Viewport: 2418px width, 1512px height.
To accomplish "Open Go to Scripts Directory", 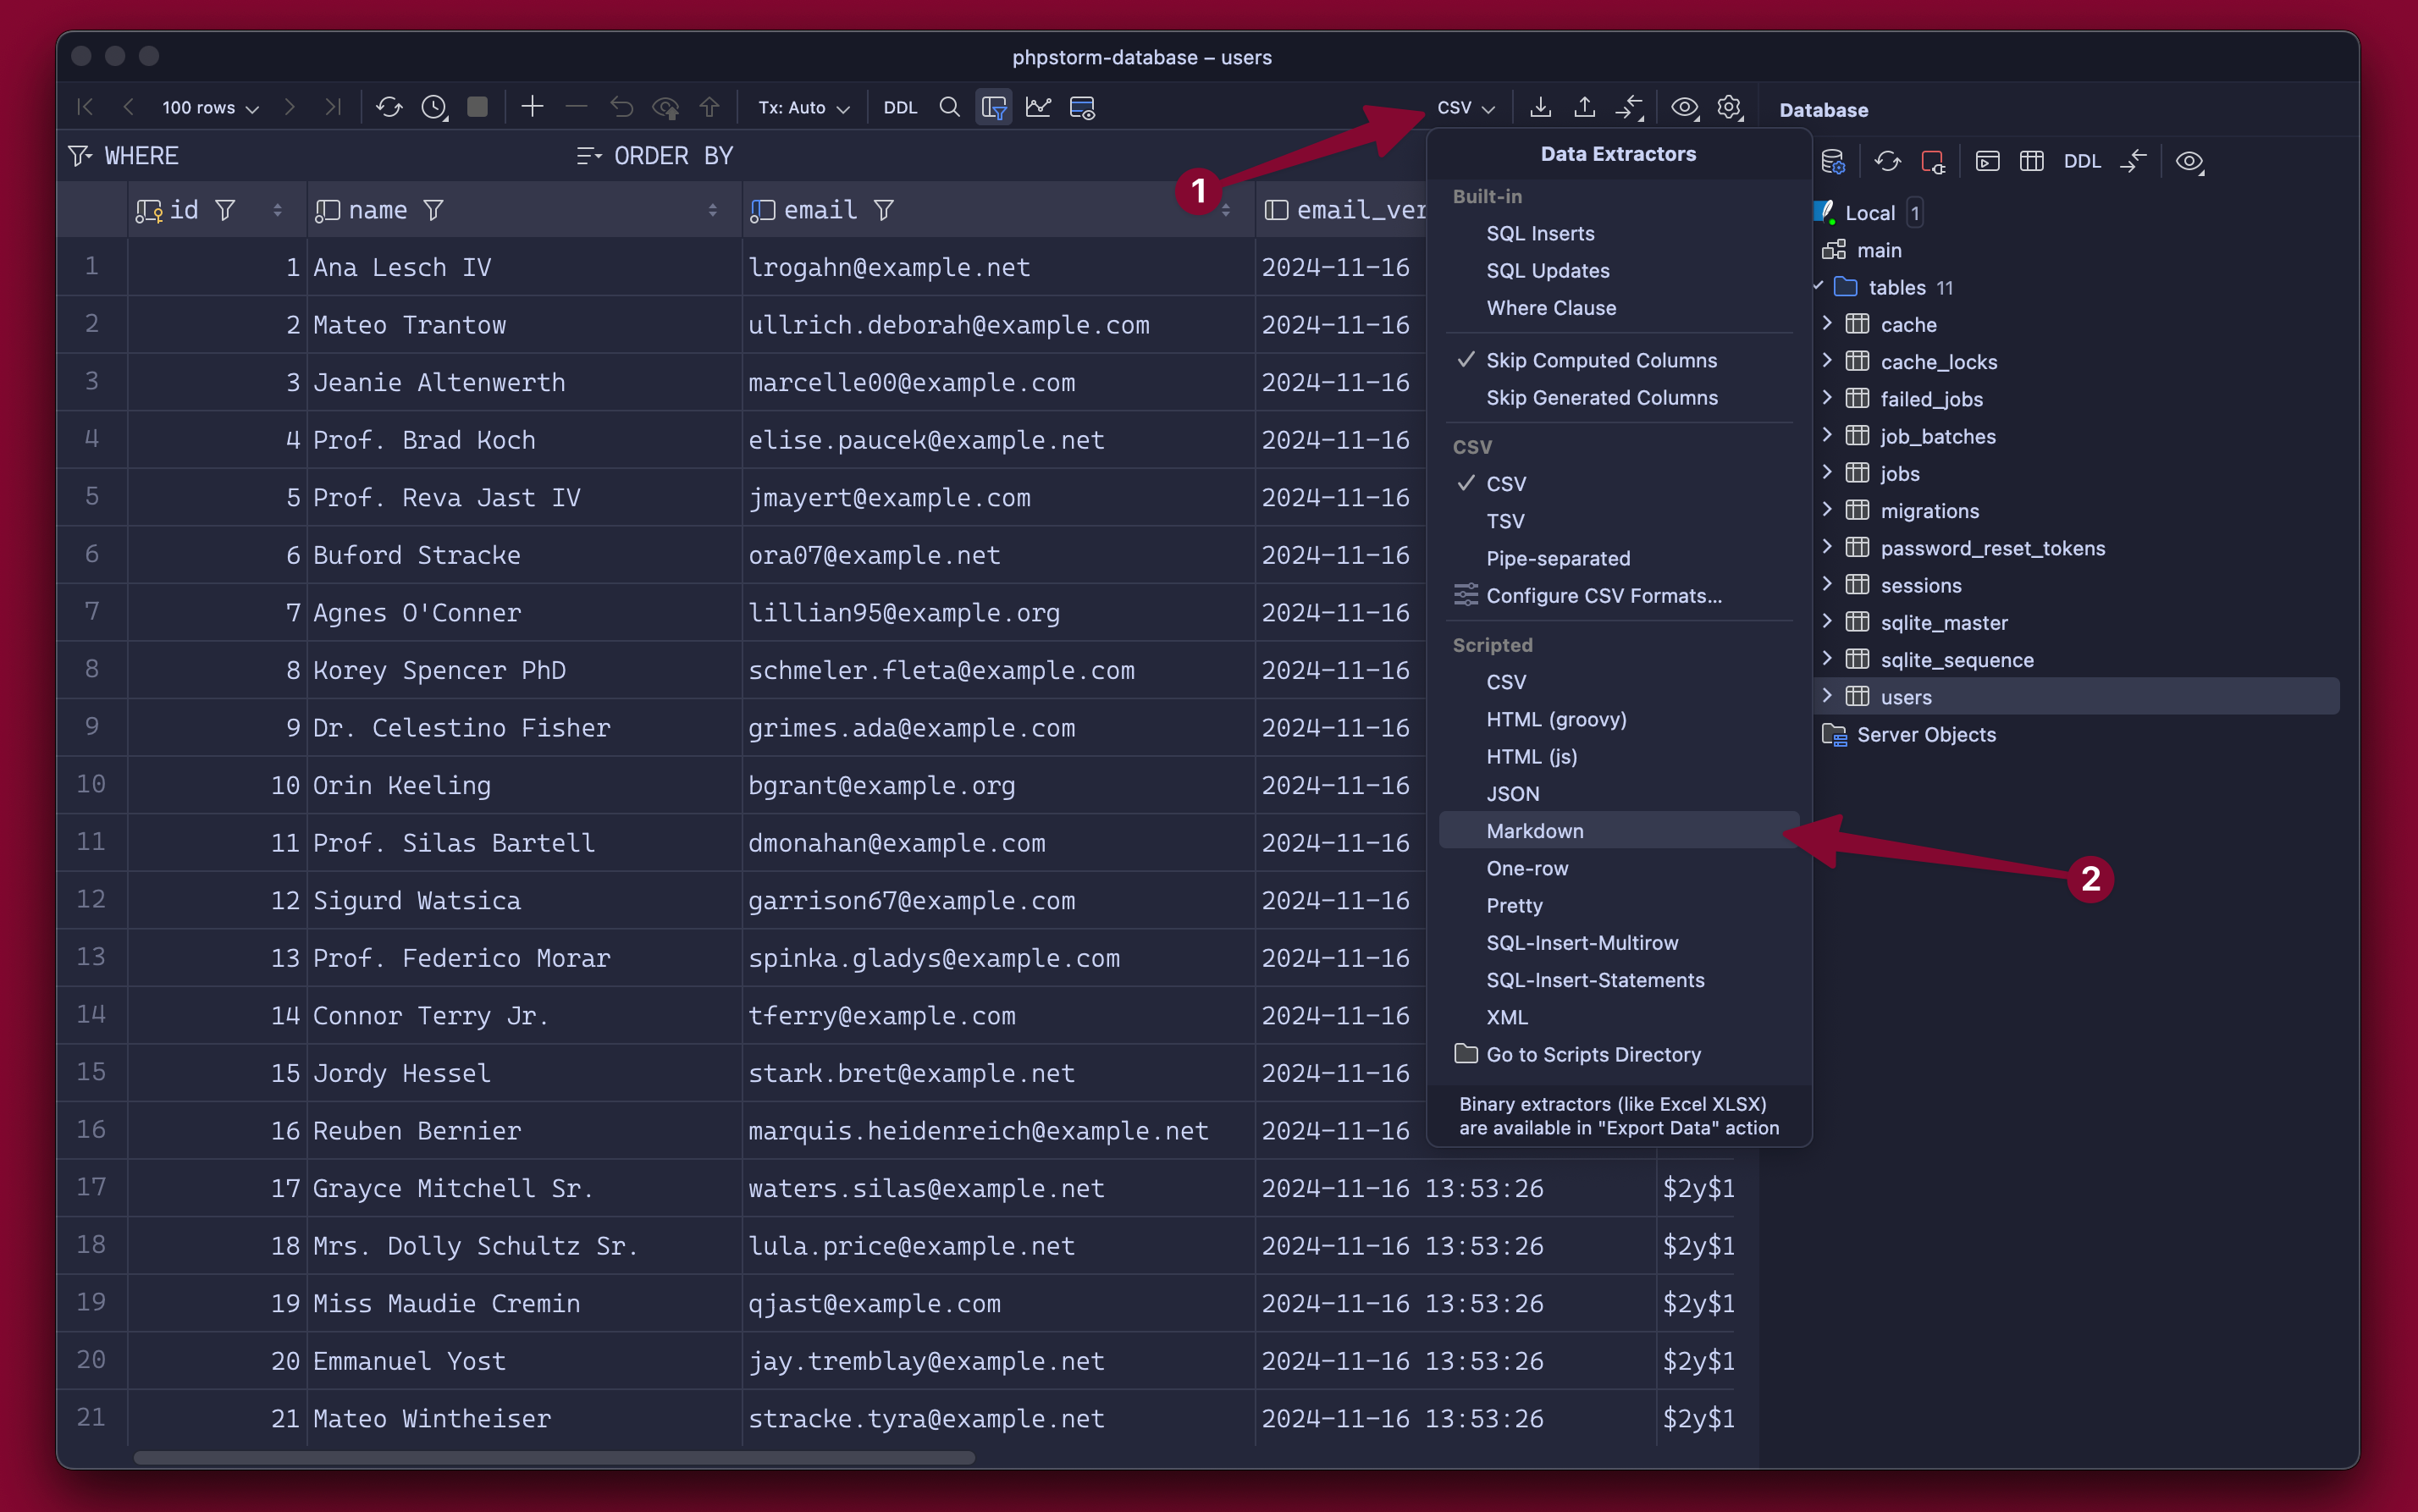I will (x=1618, y=1054).
